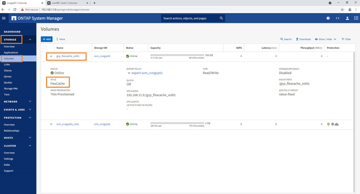Screen dimensions: 360x194
Task: Open Relationships under Protection in sidebar
Action: pyautogui.click(x=12, y=130)
